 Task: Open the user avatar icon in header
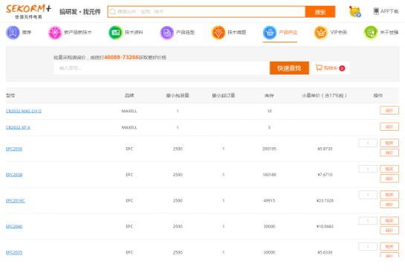[x=355, y=12]
